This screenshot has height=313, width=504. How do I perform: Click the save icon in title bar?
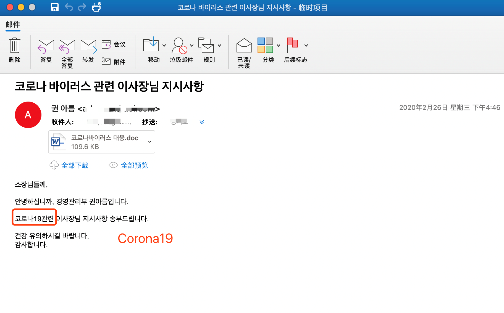tap(55, 7)
